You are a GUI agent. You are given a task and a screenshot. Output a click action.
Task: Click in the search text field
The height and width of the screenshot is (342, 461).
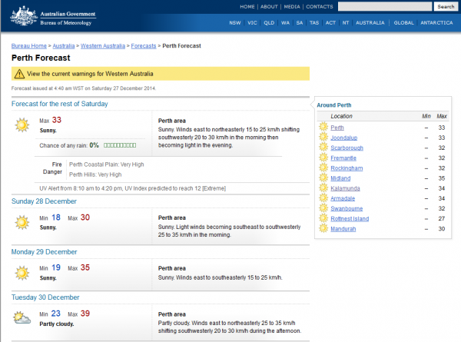coord(384,6)
